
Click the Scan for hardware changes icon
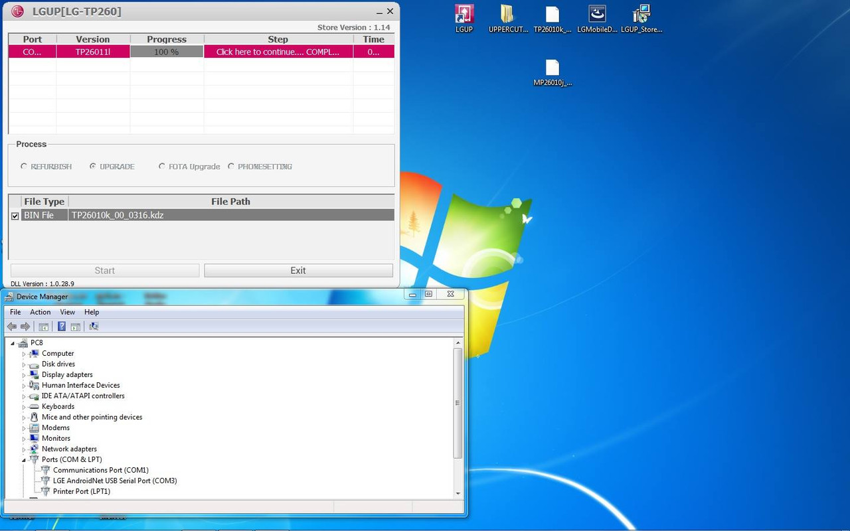94,327
